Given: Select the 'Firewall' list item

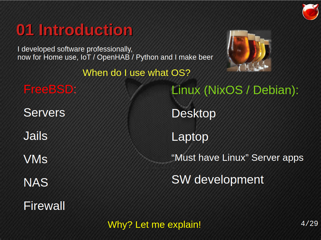Looking at the screenshot, I should point(44,206).
